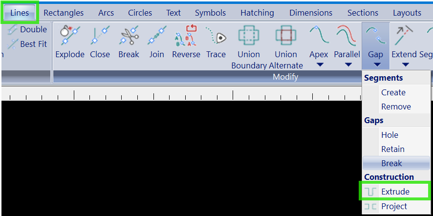Open the Dimensions tab
The image size is (433, 216).
point(311,13)
